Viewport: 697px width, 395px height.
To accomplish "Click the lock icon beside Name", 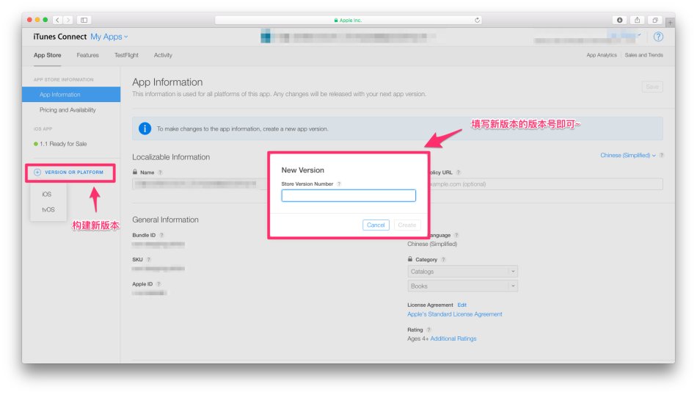I will pos(135,172).
